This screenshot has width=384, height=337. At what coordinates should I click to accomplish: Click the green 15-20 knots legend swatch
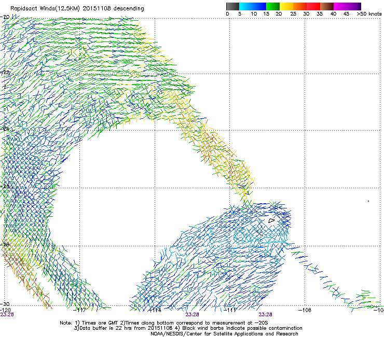tap(273, 6)
